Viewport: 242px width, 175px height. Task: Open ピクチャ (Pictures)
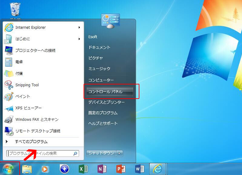[x=96, y=58]
